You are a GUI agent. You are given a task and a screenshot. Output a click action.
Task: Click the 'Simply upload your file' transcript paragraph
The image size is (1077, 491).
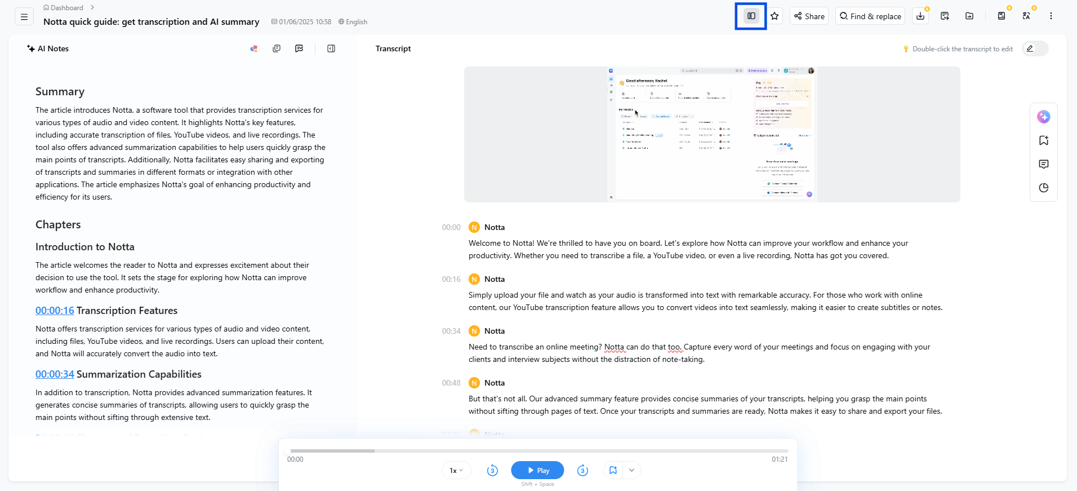coord(705,302)
